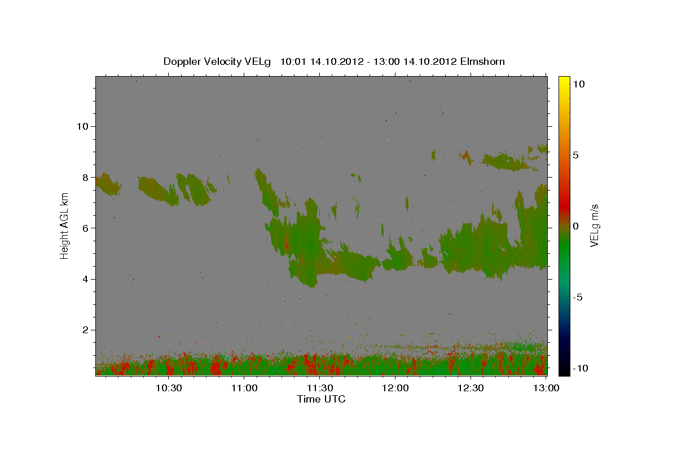Click the 12:00 time tick label

(395, 388)
